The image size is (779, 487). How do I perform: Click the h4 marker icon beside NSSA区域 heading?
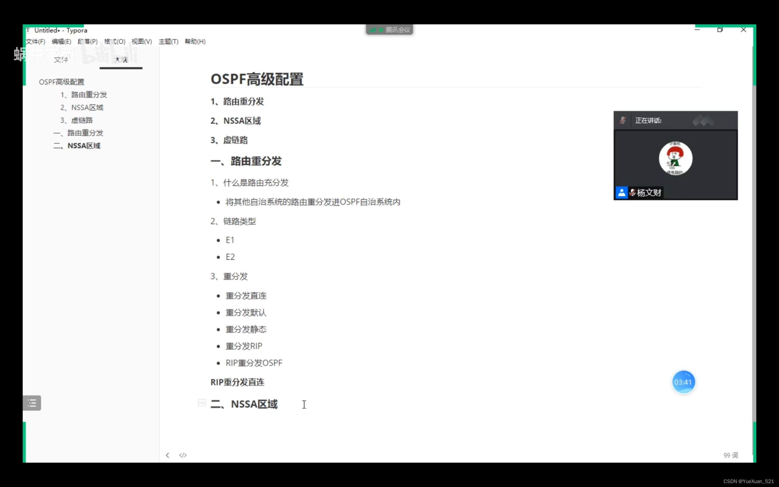click(202, 403)
